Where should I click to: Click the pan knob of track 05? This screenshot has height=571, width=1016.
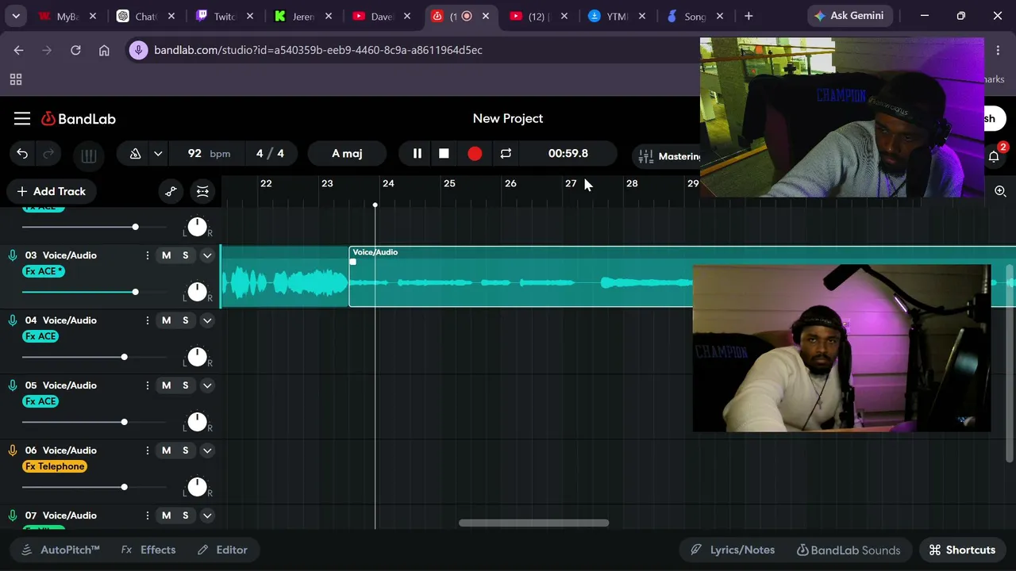[197, 422]
